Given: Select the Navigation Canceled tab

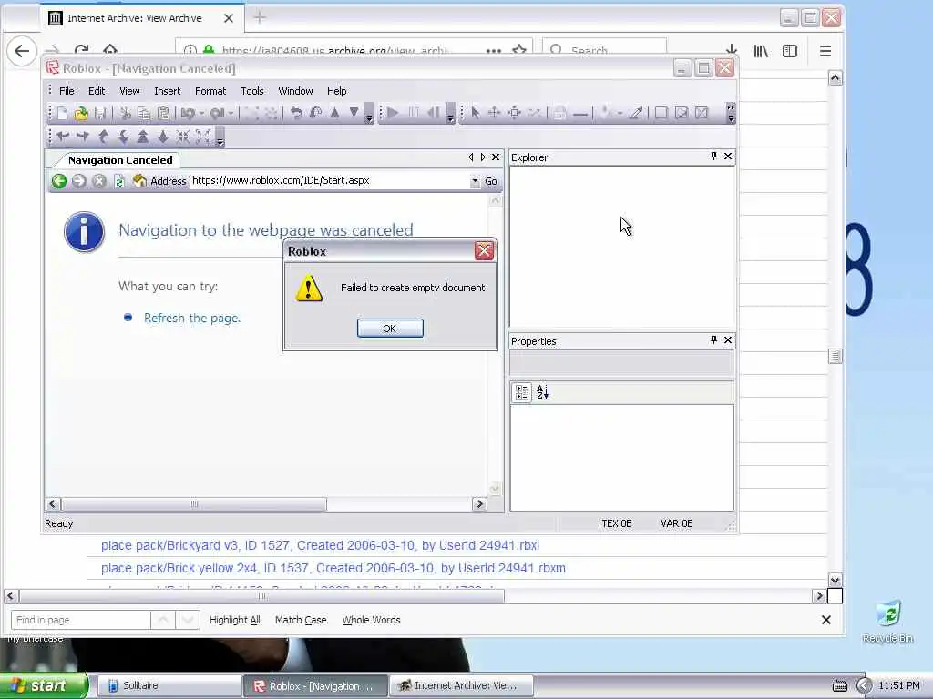Looking at the screenshot, I should point(119,160).
